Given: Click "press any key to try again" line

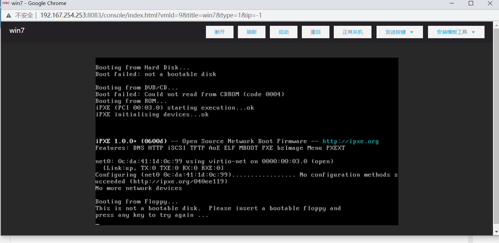Looking at the screenshot, I should (x=152, y=215).
